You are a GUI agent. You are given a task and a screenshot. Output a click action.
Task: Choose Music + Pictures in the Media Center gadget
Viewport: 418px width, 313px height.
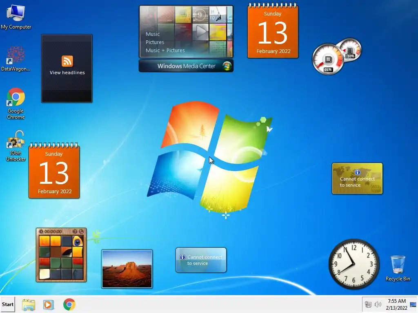click(x=165, y=50)
